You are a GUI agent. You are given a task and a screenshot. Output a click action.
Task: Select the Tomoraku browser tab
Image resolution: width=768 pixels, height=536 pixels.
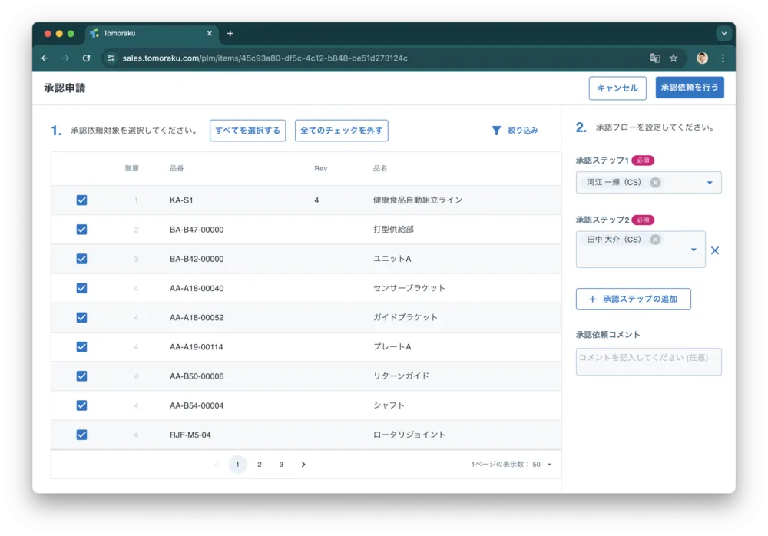pos(150,33)
